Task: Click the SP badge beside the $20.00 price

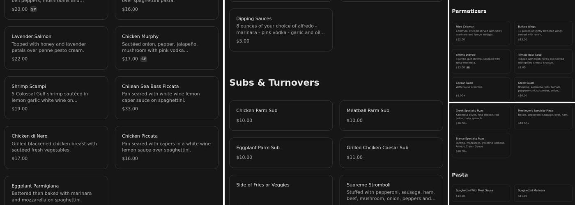Action: tap(33, 9)
